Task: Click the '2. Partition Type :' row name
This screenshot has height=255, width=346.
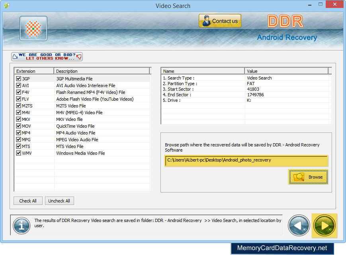Action: coord(180,84)
